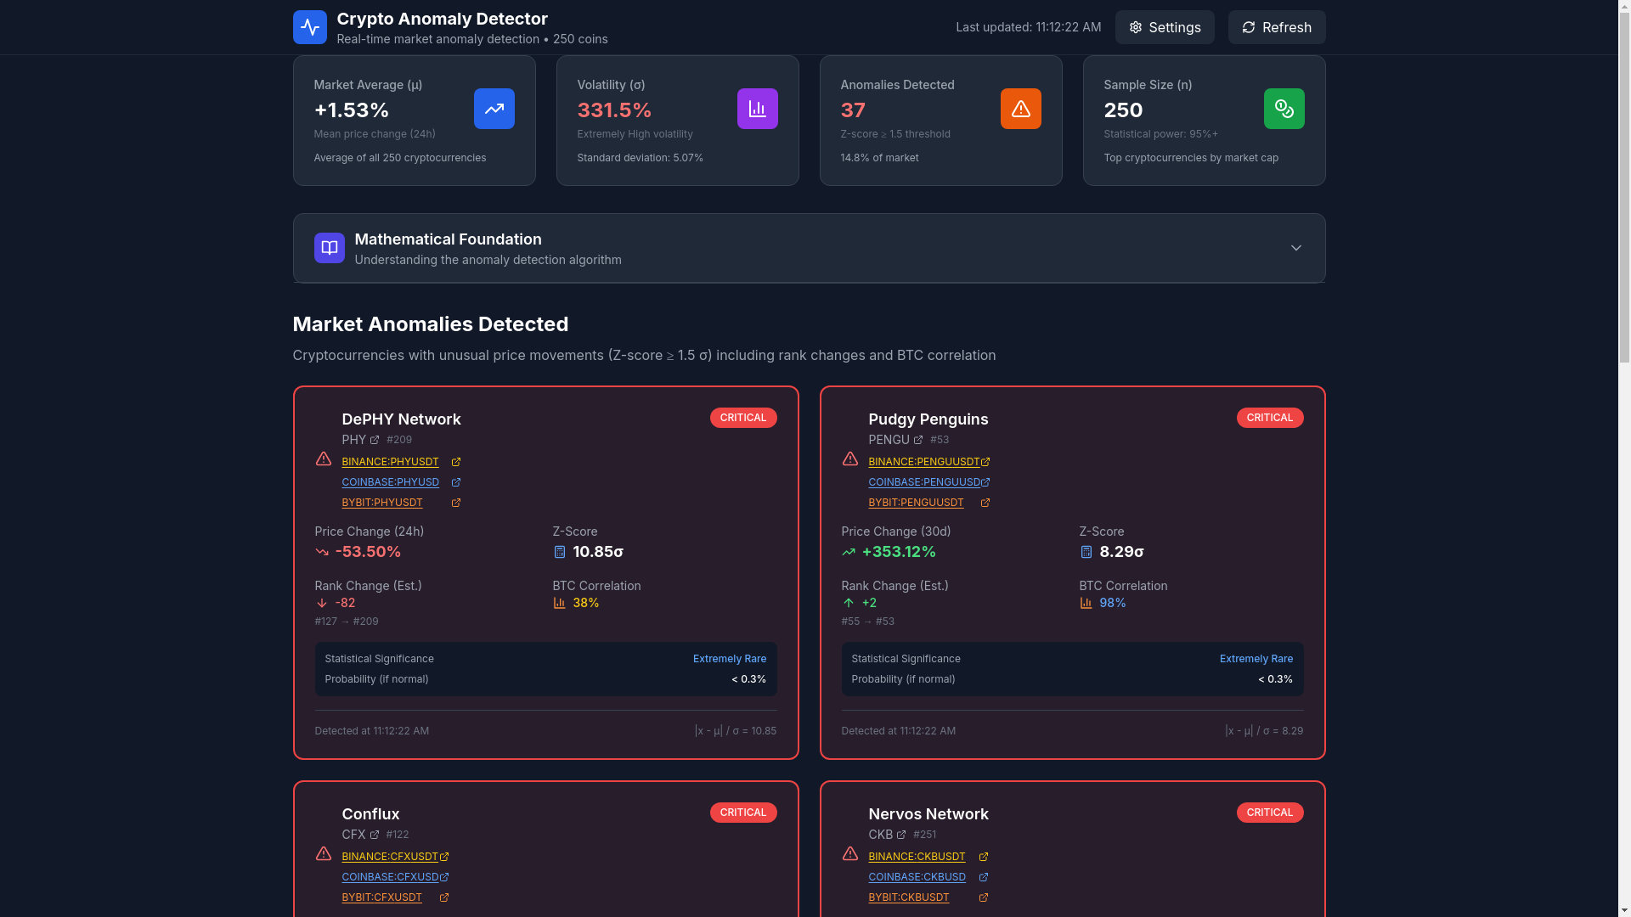Open the COINBASE:CKBUSD link
1631x917 pixels.
click(x=917, y=877)
